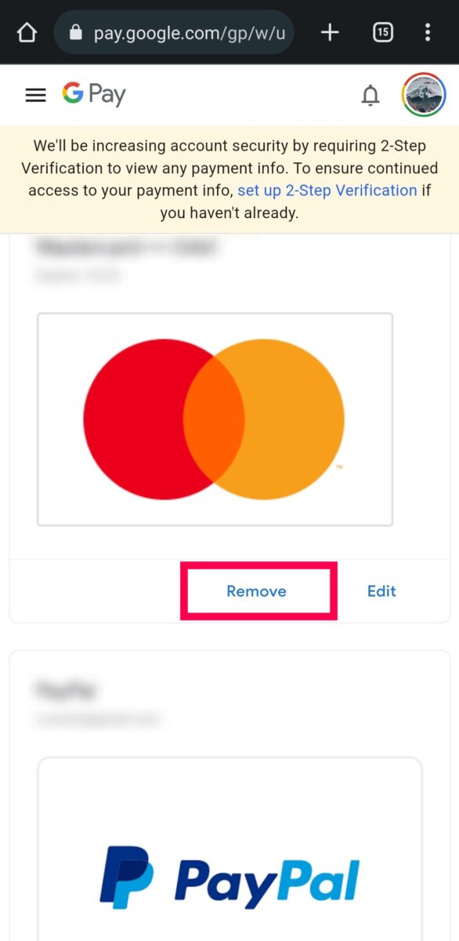Click the blurred Mastercard card title
This screenshot has height=941, width=459.
click(x=126, y=249)
